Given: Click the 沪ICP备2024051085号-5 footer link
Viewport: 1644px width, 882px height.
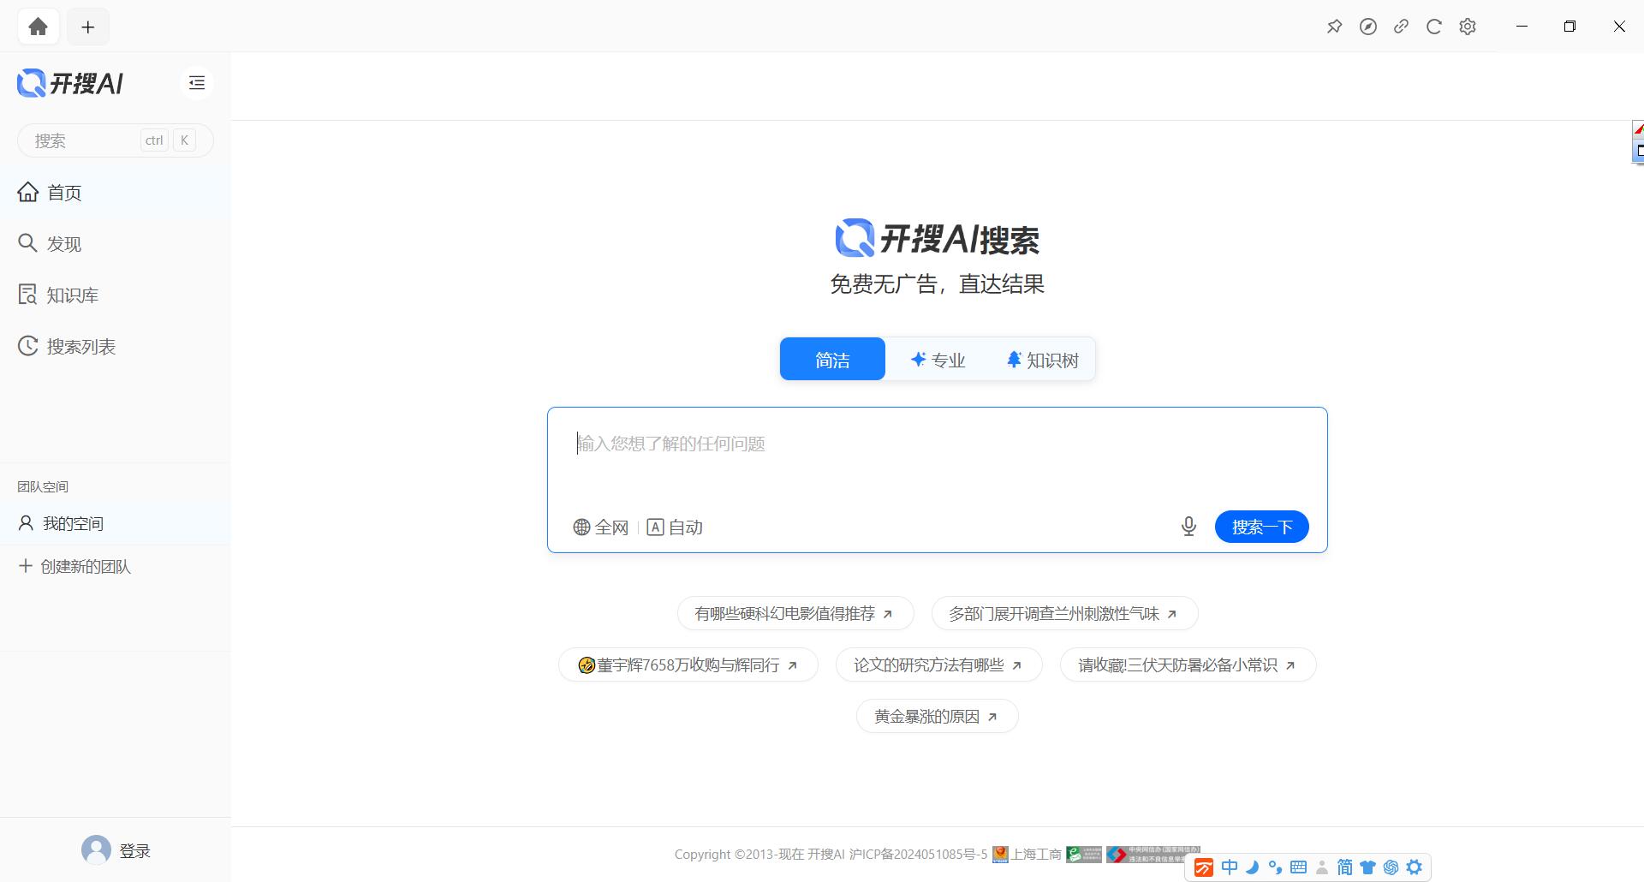Looking at the screenshot, I should [x=918, y=855].
